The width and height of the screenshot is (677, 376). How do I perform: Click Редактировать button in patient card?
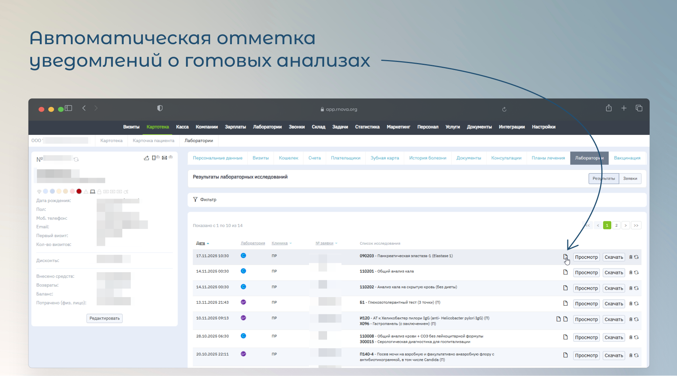click(104, 318)
